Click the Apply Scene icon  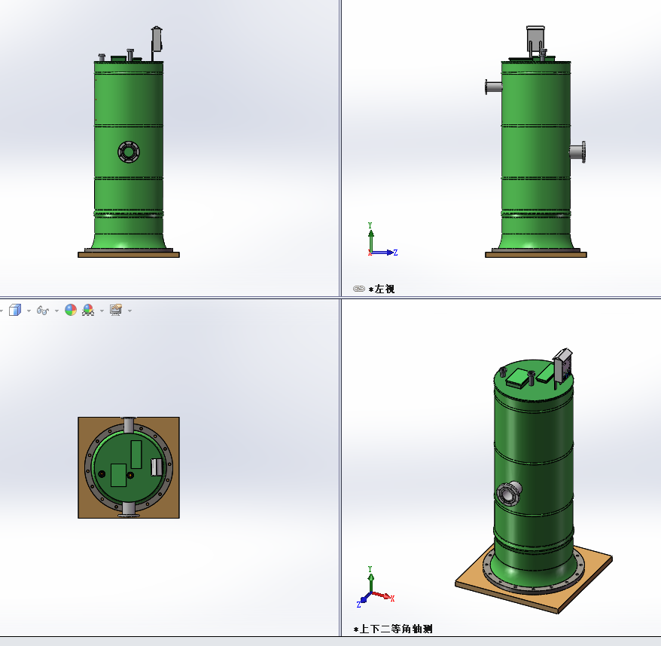coord(88,310)
